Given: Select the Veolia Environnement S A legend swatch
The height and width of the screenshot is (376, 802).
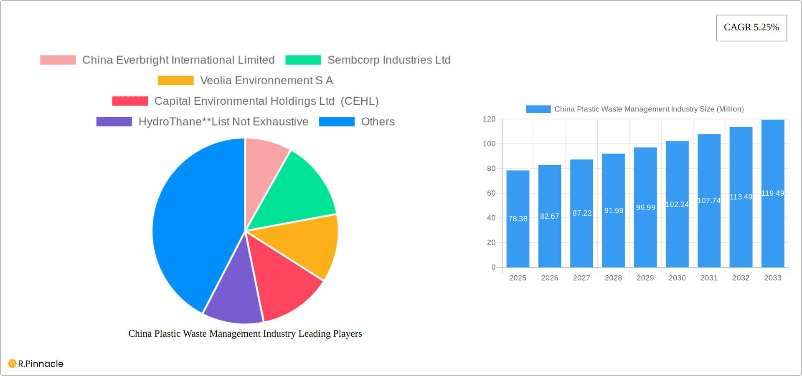Looking at the screenshot, I should coord(175,80).
